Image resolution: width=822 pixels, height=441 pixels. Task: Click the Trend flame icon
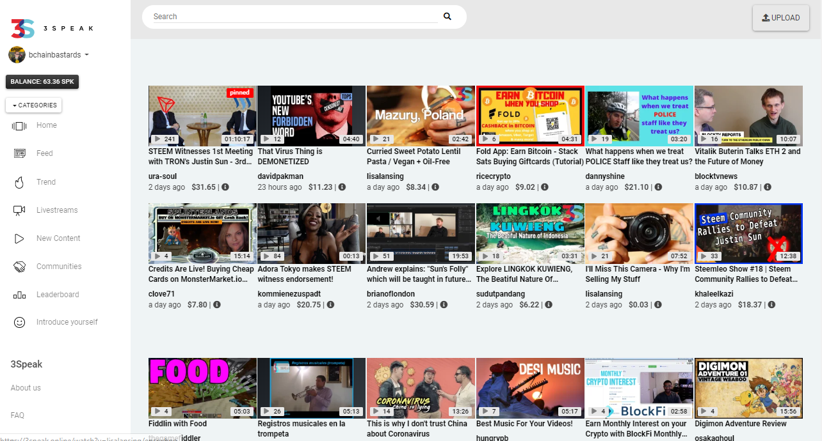[19, 182]
